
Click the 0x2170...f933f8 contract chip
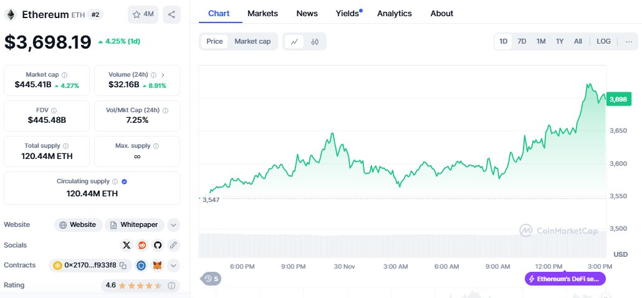(x=90, y=266)
